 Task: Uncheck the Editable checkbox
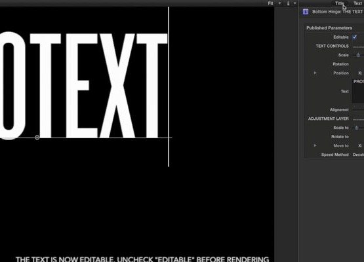tap(354, 37)
